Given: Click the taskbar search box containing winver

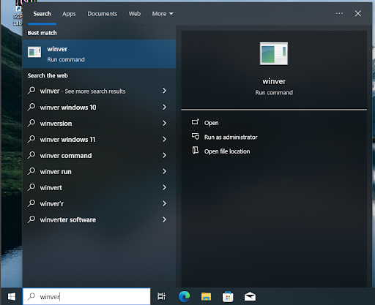Looking at the screenshot, I should click(86, 296).
